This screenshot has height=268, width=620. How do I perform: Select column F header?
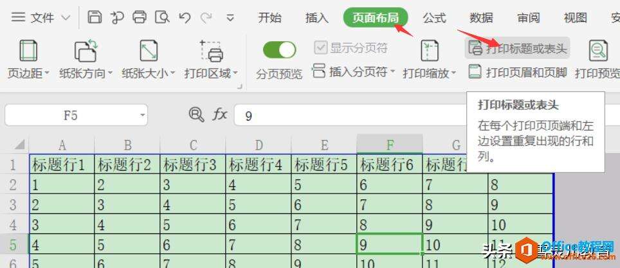(x=390, y=144)
